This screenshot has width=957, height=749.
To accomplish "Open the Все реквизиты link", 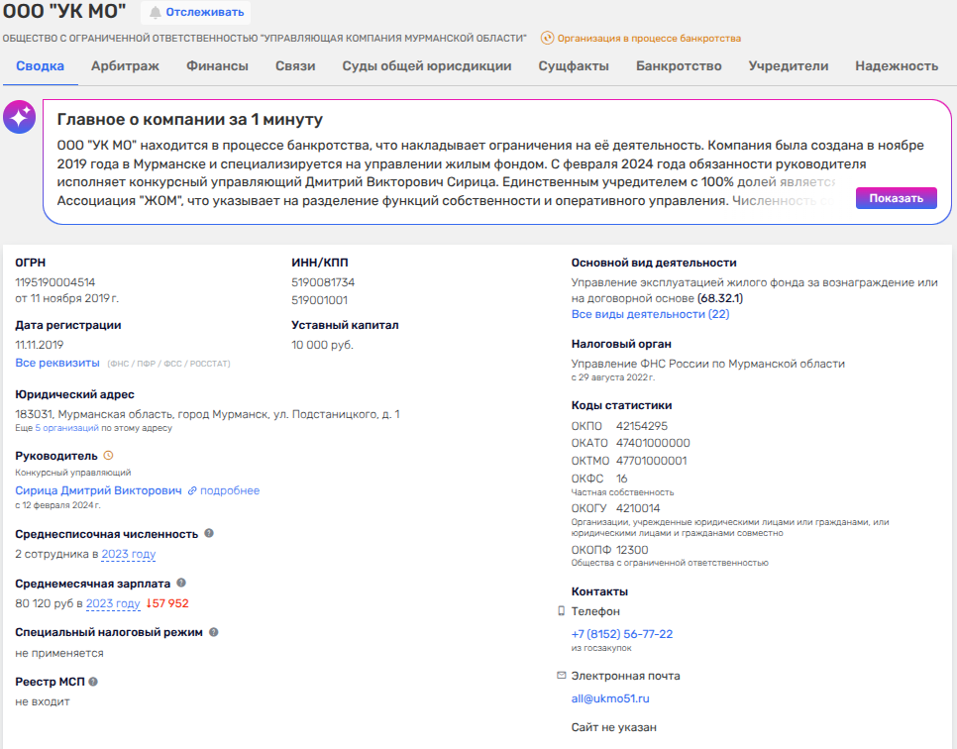I will [x=57, y=364].
